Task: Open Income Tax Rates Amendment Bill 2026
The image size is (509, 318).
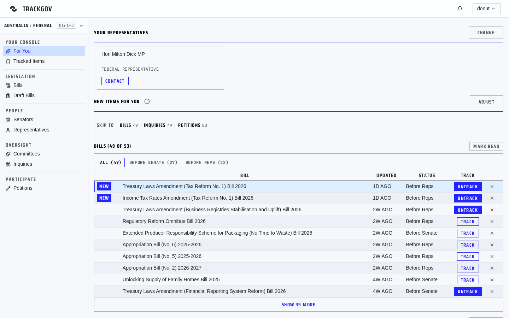Action: click(188, 198)
